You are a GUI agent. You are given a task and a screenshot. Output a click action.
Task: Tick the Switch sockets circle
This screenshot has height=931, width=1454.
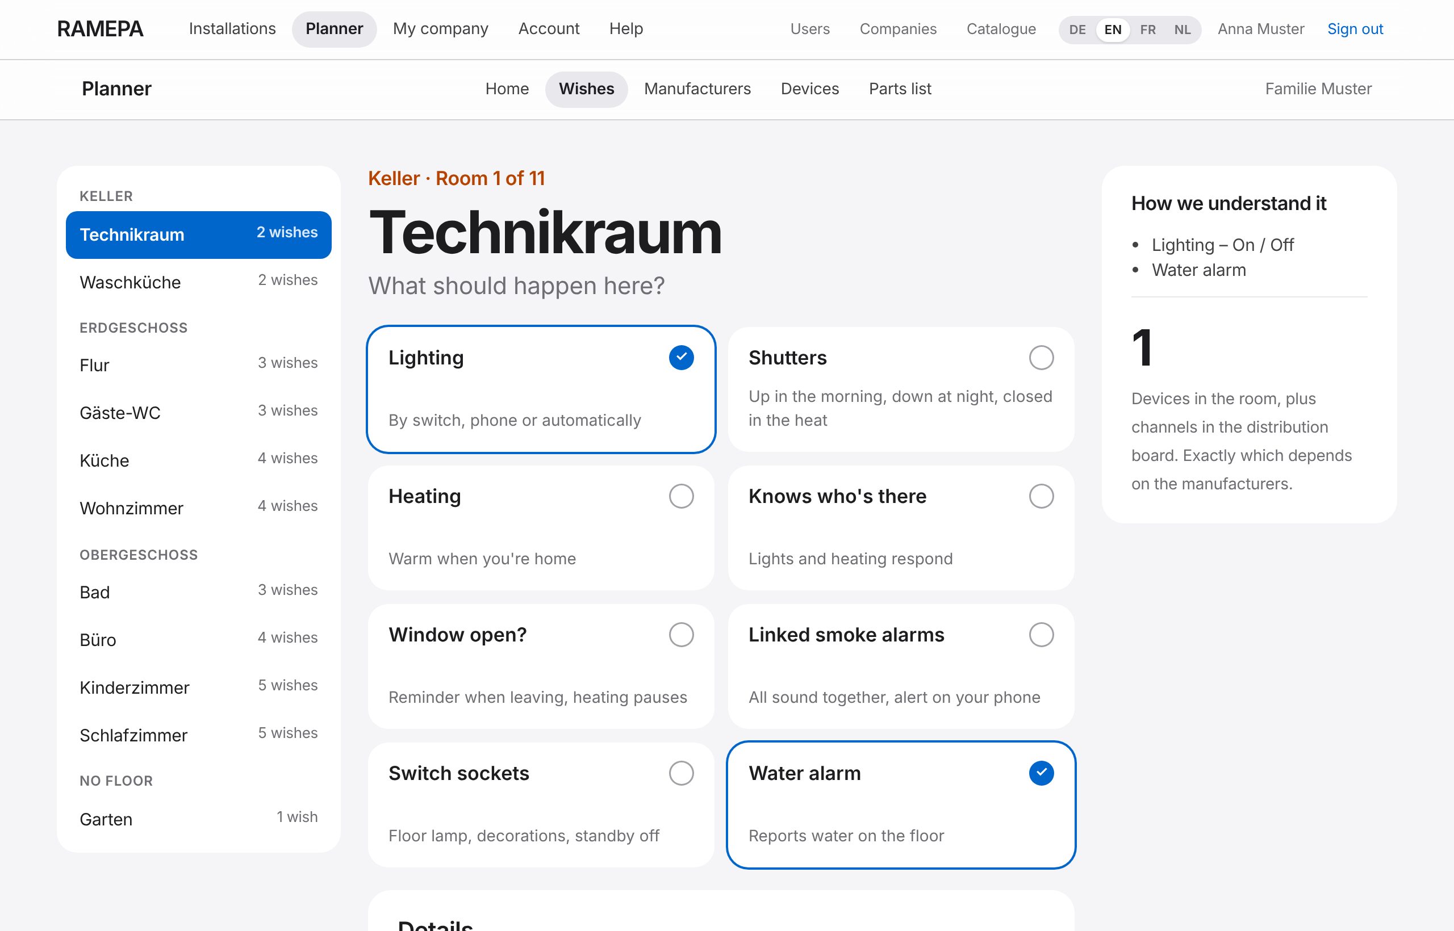coord(681,773)
